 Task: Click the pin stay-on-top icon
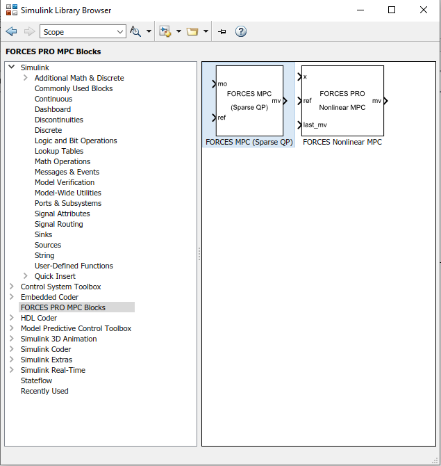click(x=222, y=31)
